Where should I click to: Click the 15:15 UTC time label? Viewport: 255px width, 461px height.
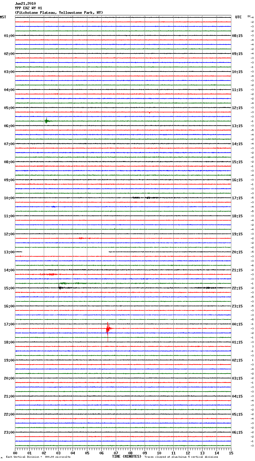237,162
